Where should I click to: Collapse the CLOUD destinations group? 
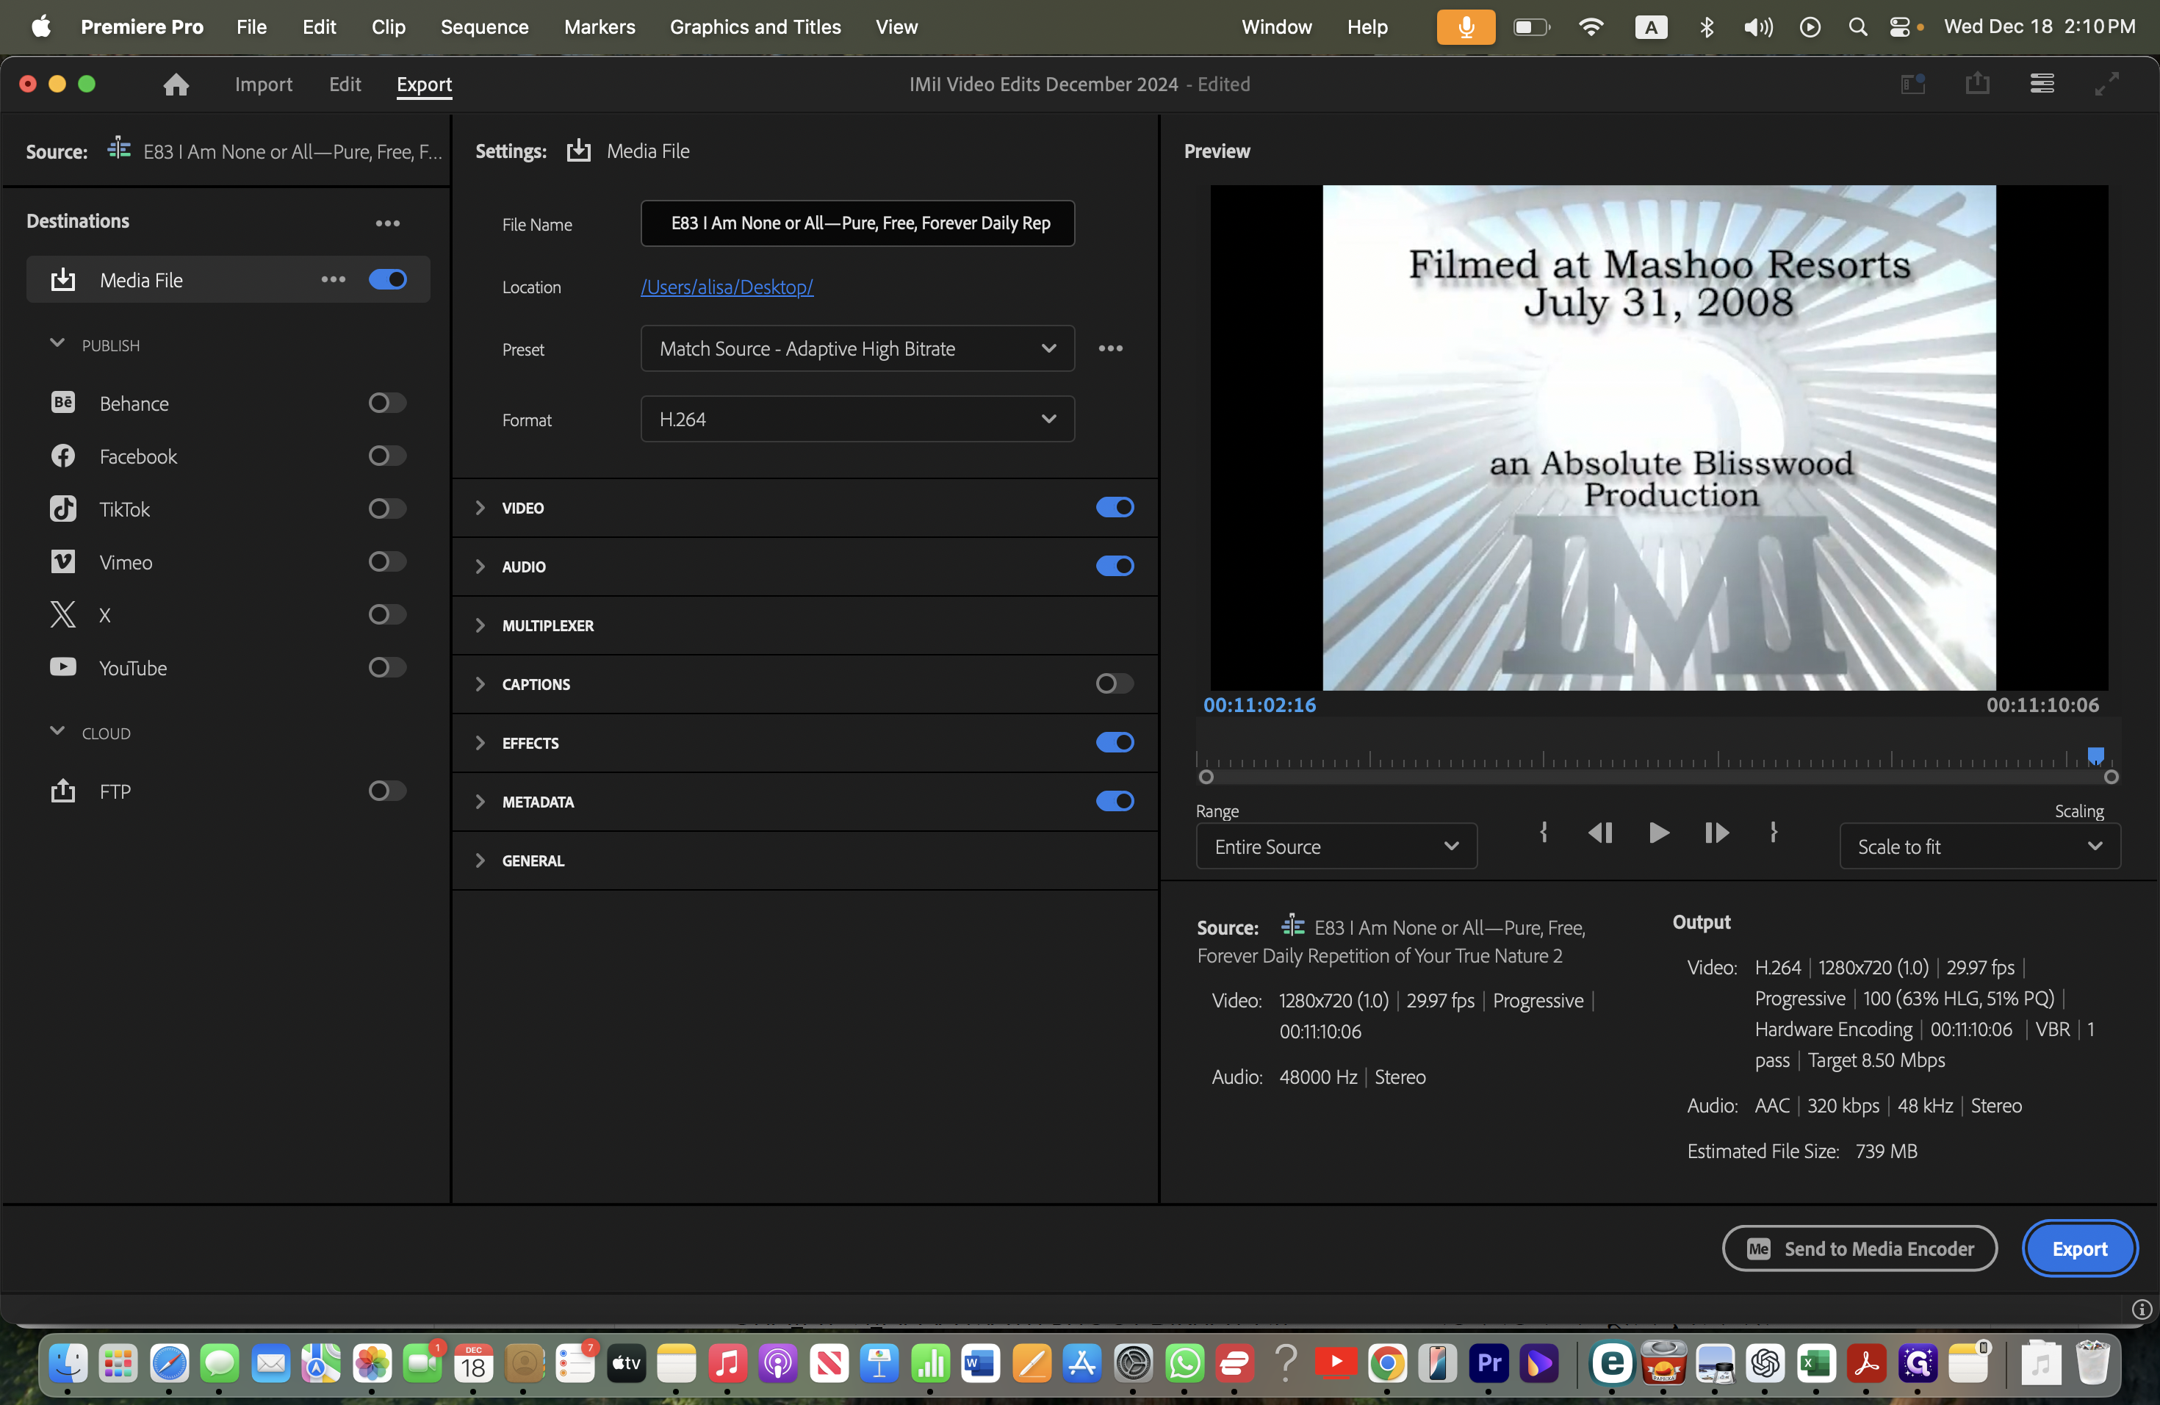[57, 732]
